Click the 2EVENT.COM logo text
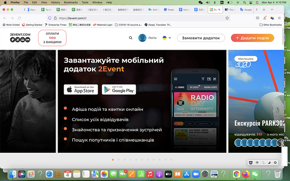Viewport: 290px width, 181px height. 20,34
